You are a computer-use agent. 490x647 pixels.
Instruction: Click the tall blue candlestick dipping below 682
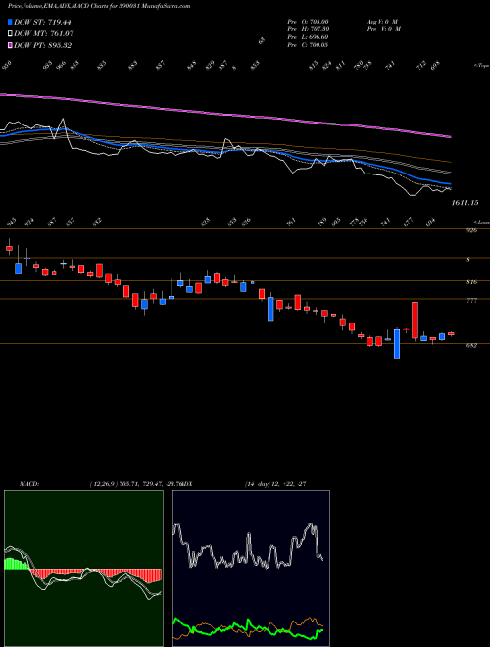coord(397,344)
